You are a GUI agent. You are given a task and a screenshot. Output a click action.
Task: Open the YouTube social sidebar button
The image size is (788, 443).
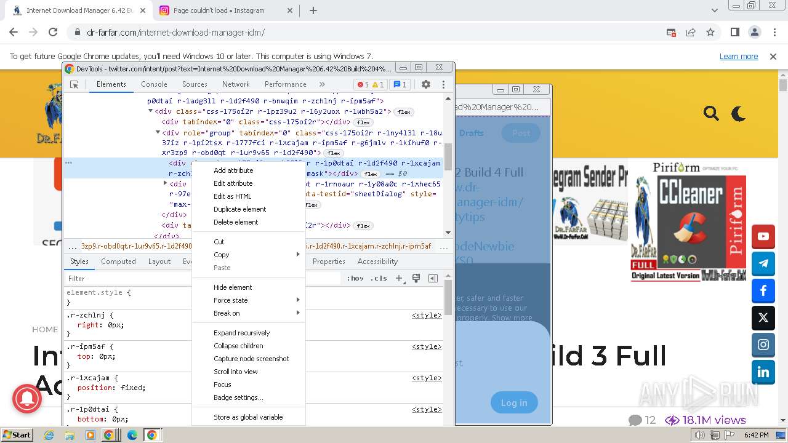pyautogui.click(x=763, y=236)
